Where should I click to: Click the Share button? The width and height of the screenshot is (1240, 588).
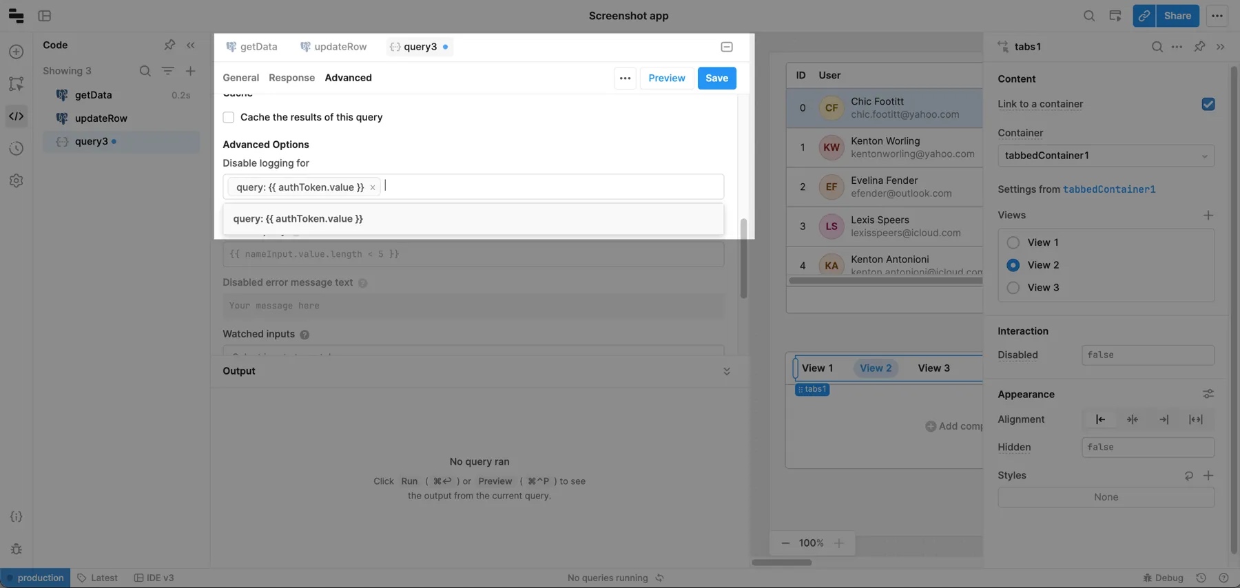tap(1177, 16)
